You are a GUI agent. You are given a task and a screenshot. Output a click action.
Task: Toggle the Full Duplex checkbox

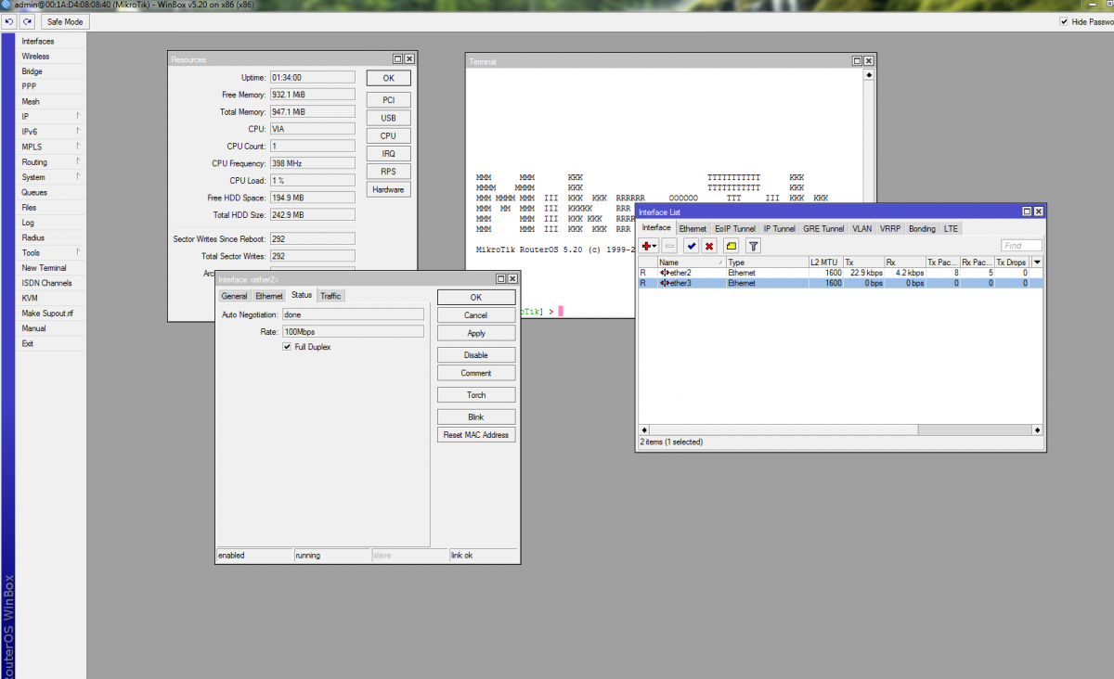pyautogui.click(x=287, y=347)
